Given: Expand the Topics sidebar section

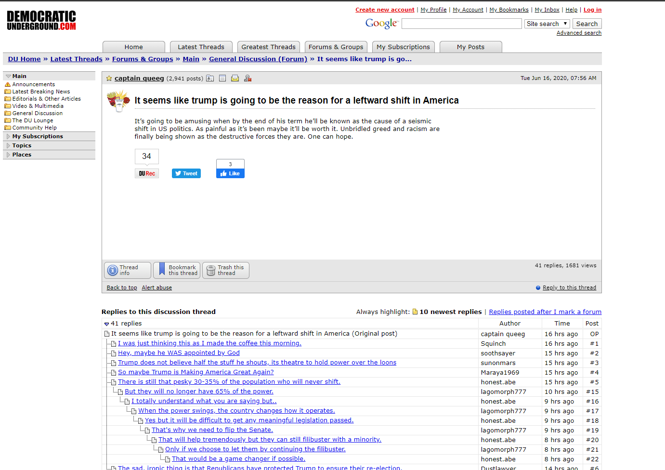Looking at the screenshot, I should (x=8, y=145).
